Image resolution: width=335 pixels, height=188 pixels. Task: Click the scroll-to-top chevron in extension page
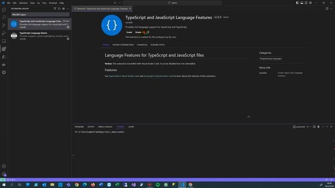pos(249,117)
